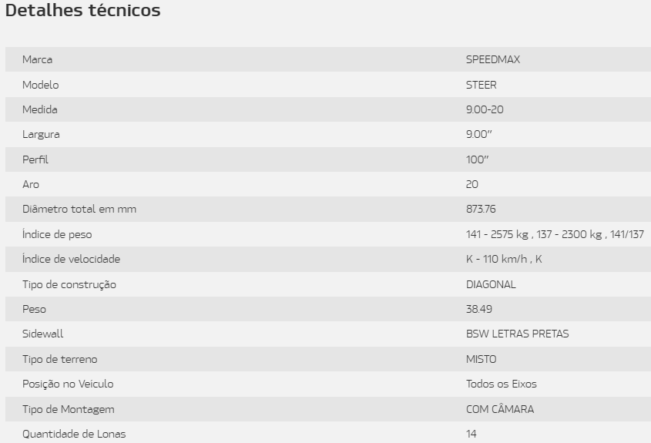Screen dimensions: 651x443
Task: Click the Perfil value 100″
Action: tap(477, 159)
